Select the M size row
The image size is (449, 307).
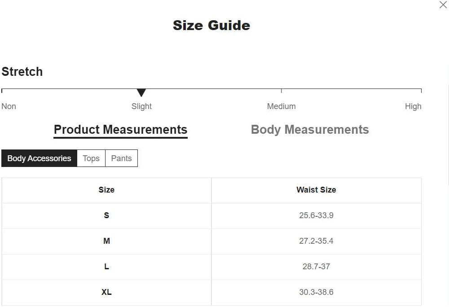106,241
